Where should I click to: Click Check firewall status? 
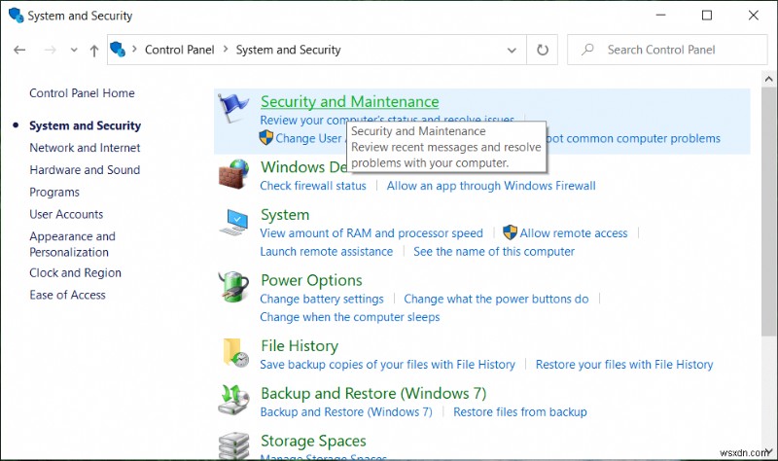pos(313,186)
